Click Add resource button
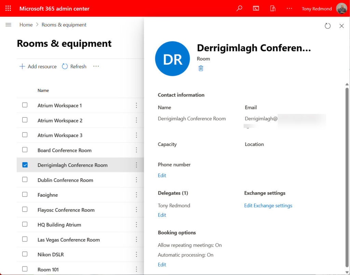 tap(38, 66)
